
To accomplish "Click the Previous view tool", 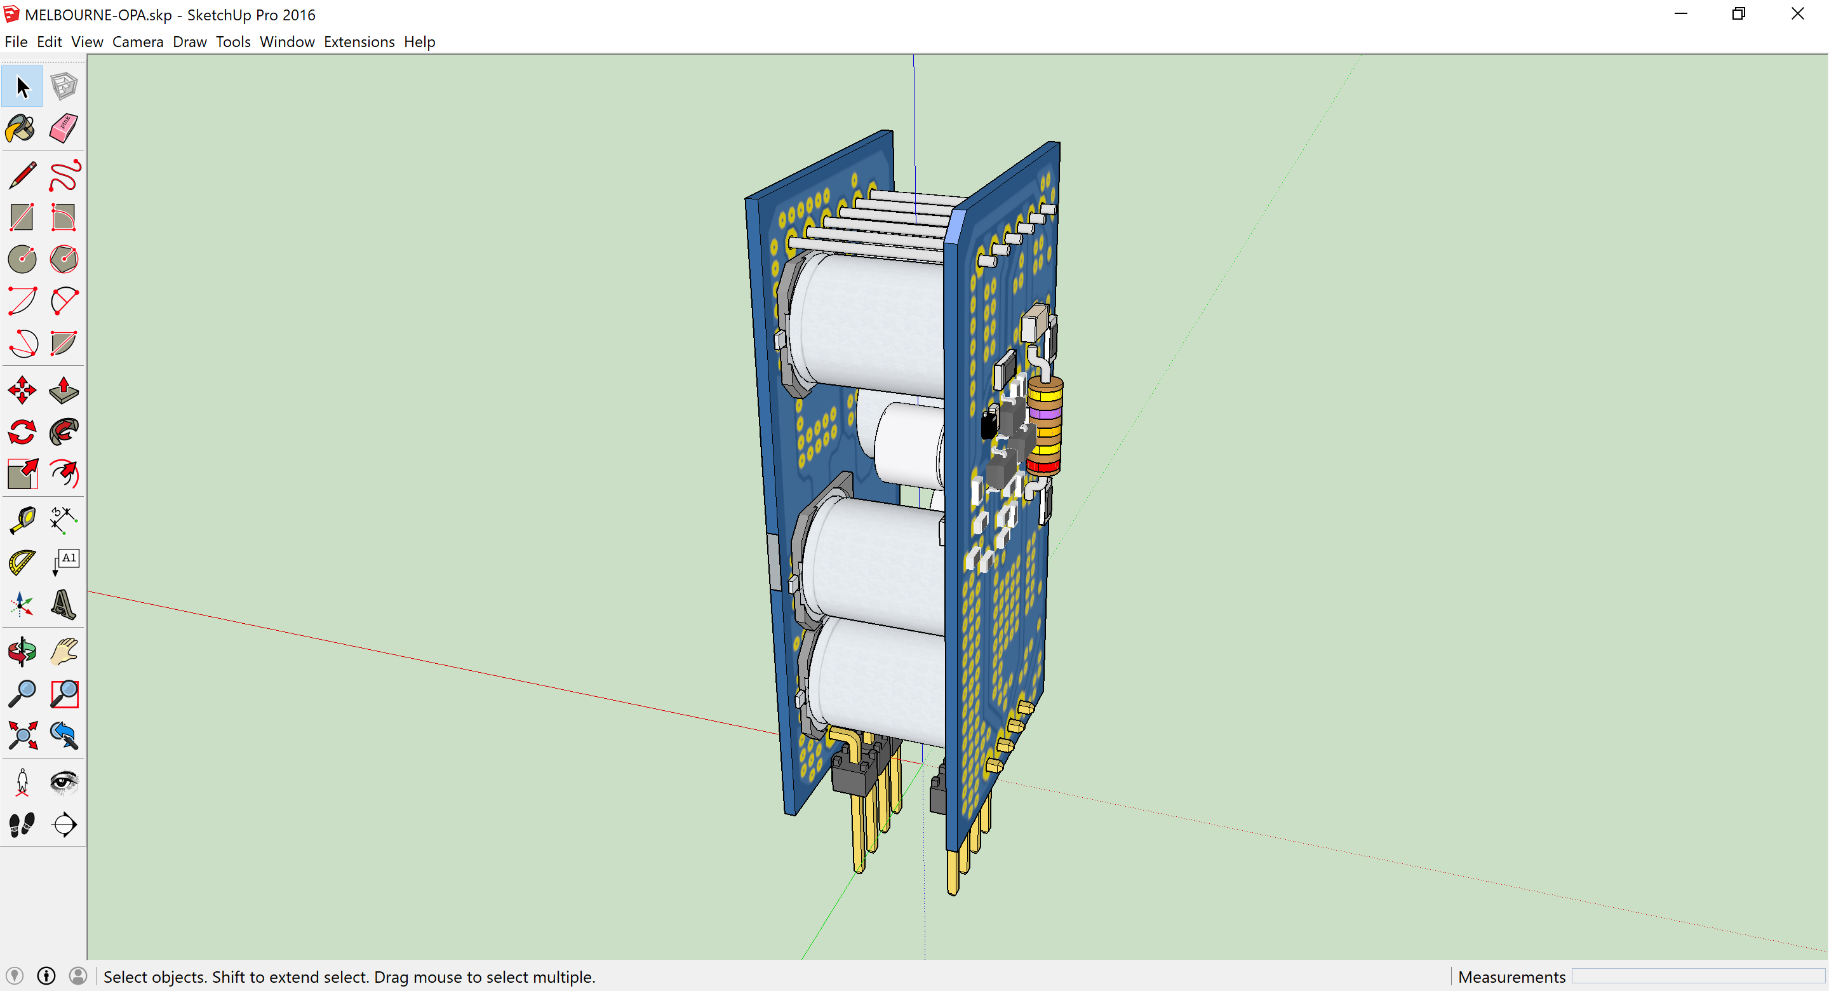I will click(64, 735).
